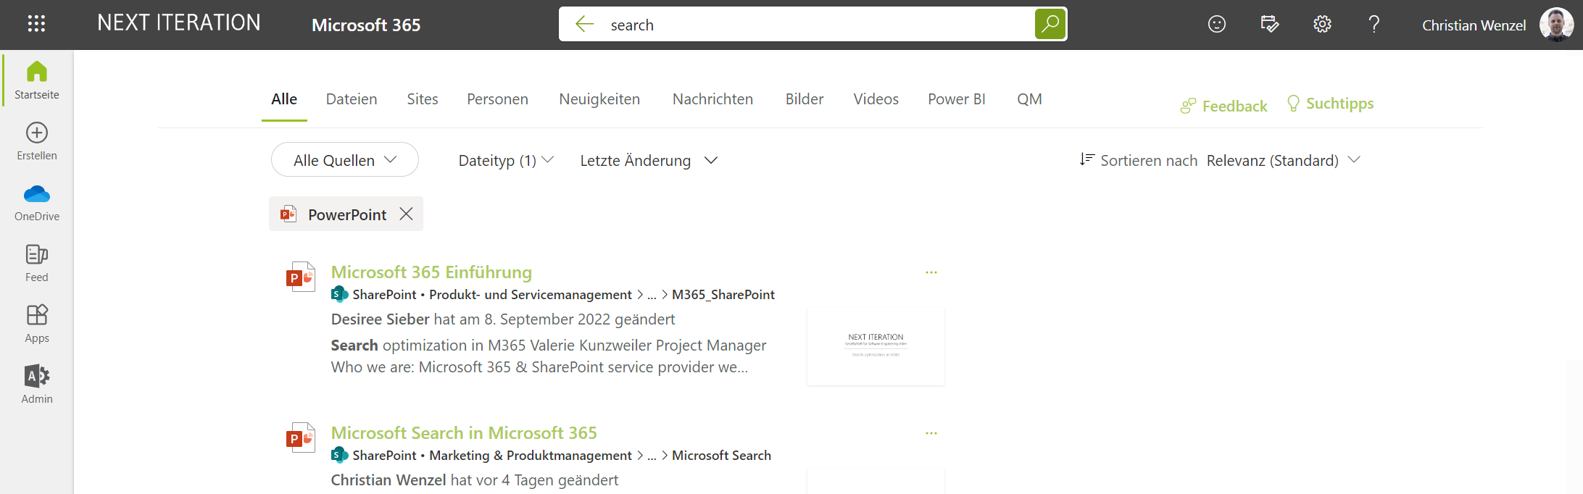Image resolution: width=1583 pixels, height=494 pixels.
Task: Open Feed from the sidebar
Action: 37,263
